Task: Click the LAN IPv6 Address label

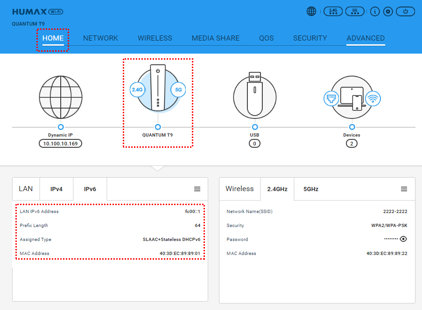Action: point(39,211)
